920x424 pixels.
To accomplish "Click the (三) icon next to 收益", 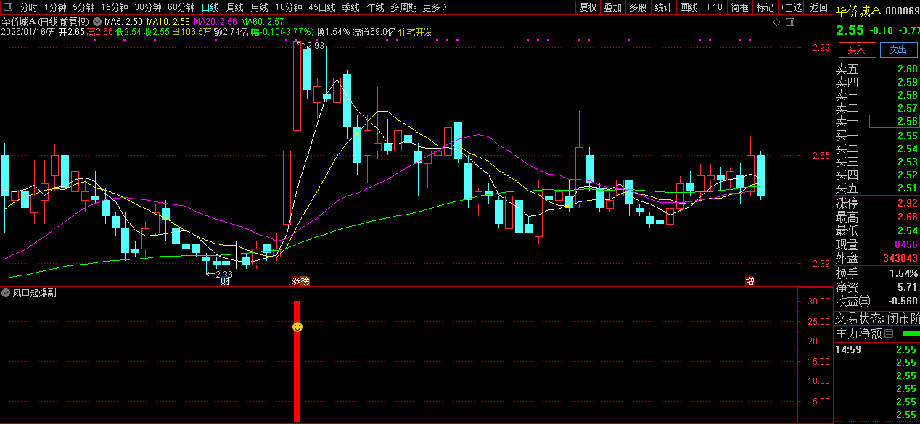I will 865,301.
